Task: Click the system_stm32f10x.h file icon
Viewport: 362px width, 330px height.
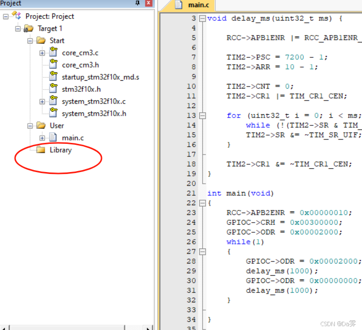Action: (x=53, y=113)
